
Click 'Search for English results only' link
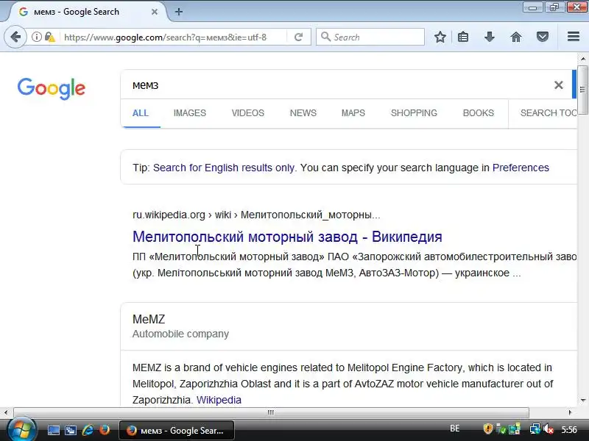click(224, 168)
